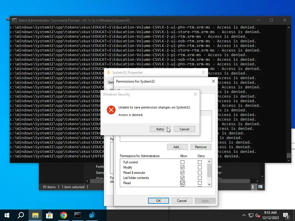Click 'Unable to save permission changes' message

click(x=154, y=107)
